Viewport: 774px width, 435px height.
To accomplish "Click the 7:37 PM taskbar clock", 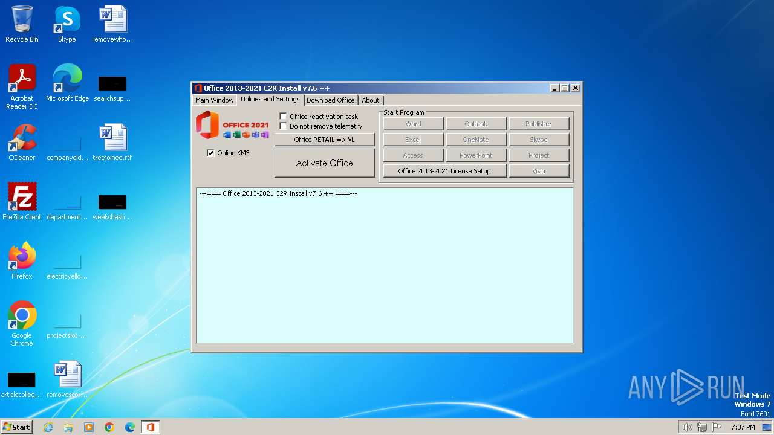I will click(x=743, y=427).
